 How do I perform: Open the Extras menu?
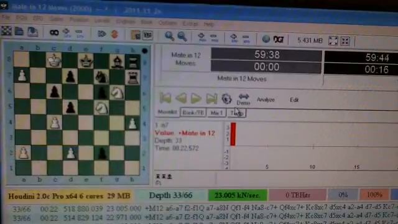[x=190, y=24]
